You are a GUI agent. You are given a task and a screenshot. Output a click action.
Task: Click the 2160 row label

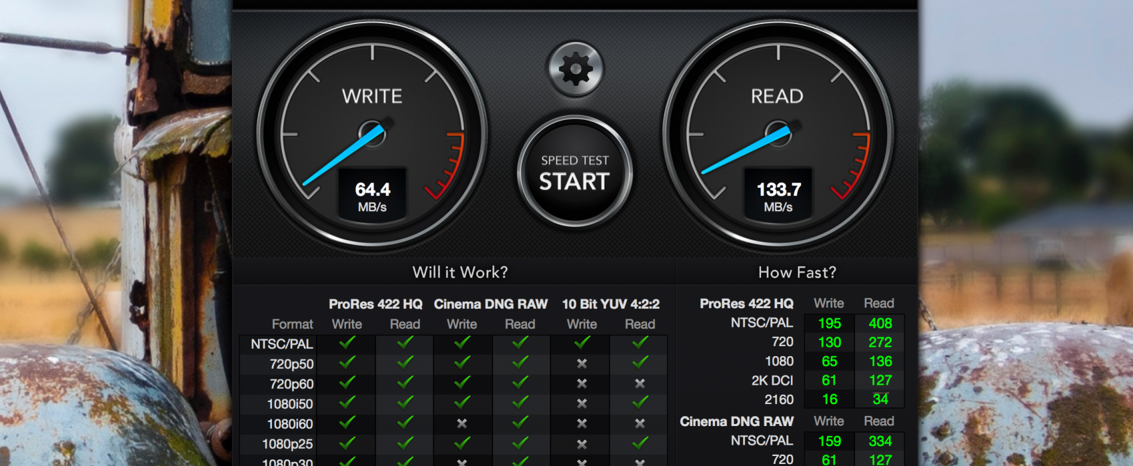tap(779, 399)
